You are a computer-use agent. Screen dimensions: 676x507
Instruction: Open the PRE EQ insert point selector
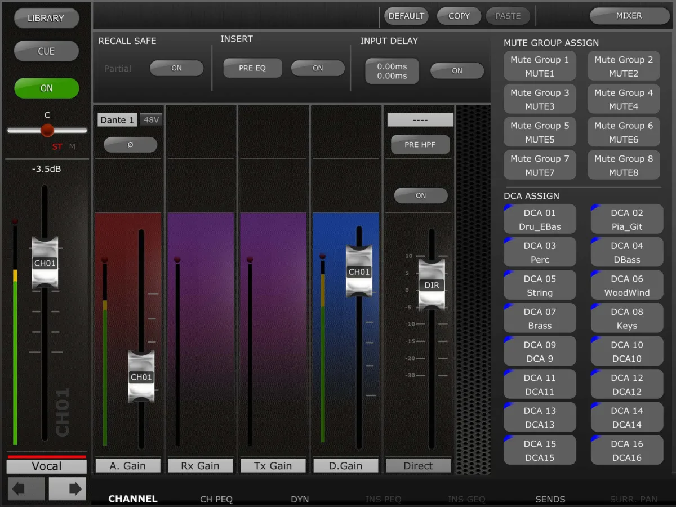point(252,68)
